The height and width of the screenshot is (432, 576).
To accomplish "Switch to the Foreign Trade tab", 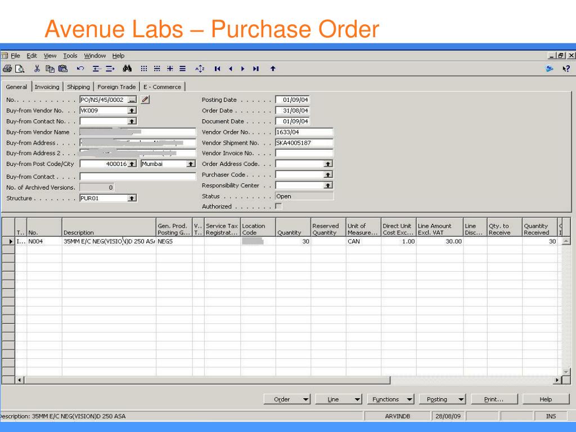I will [116, 87].
